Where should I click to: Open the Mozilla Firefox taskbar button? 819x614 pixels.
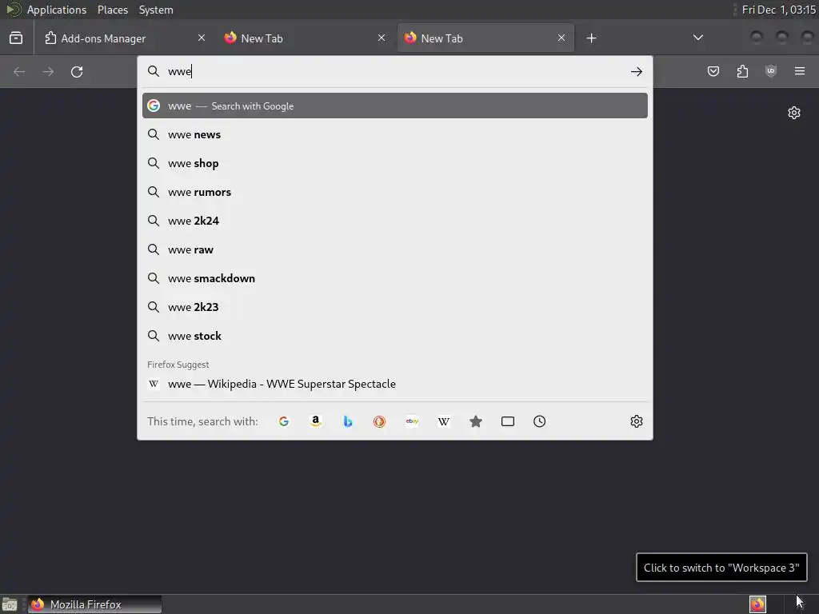click(x=94, y=604)
